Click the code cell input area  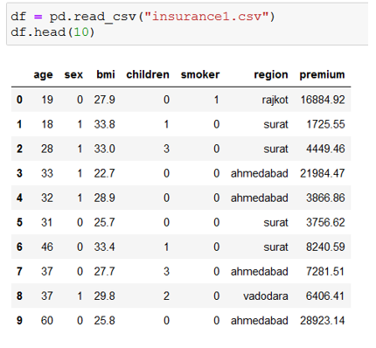pyautogui.click(x=187, y=24)
